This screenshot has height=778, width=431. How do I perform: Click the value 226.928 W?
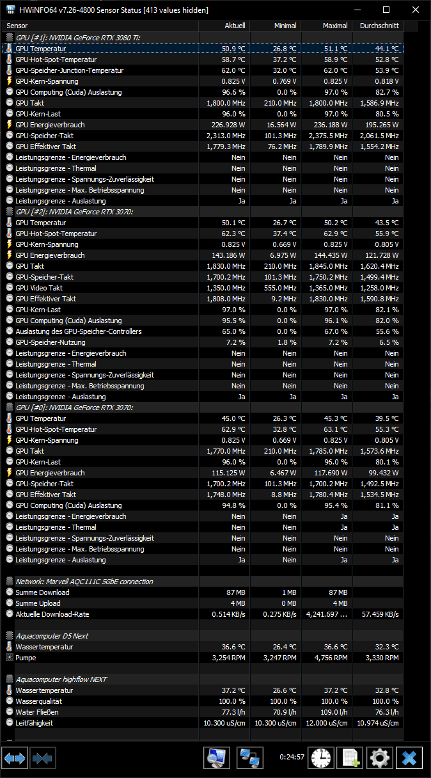point(227,125)
